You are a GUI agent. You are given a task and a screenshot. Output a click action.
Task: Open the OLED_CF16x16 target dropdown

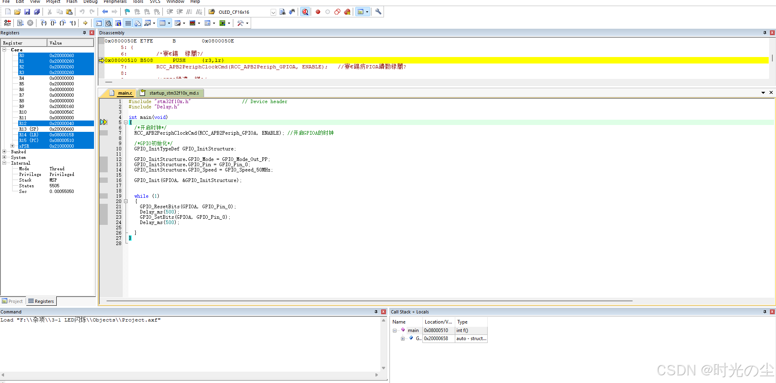[273, 12]
